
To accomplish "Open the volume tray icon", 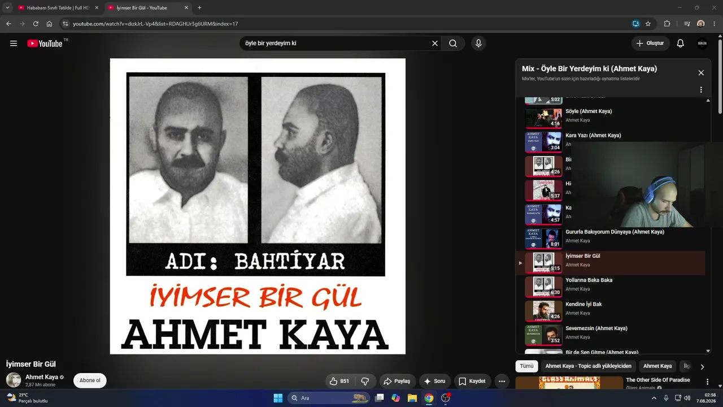I will click(x=687, y=398).
